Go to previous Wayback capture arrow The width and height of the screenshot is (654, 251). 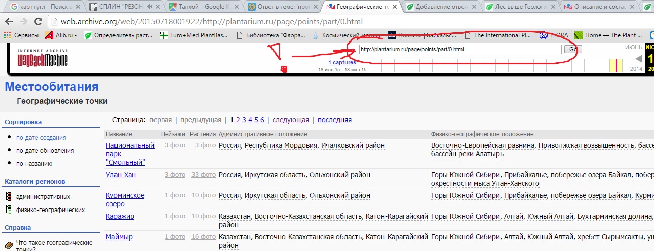(x=639, y=59)
